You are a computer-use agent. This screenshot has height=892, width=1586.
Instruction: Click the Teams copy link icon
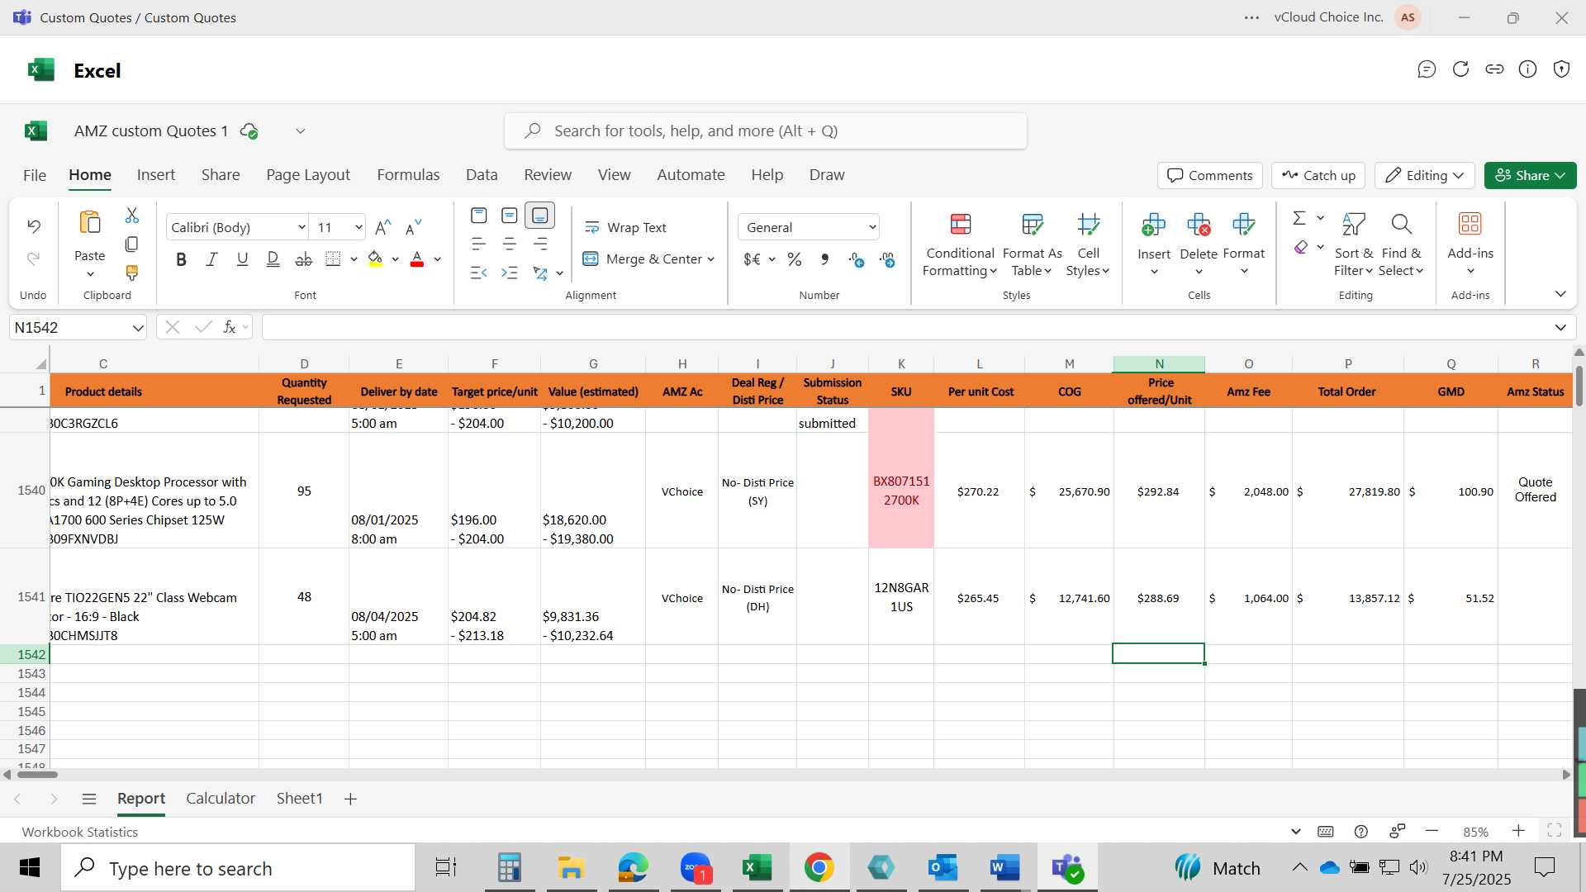point(1494,69)
